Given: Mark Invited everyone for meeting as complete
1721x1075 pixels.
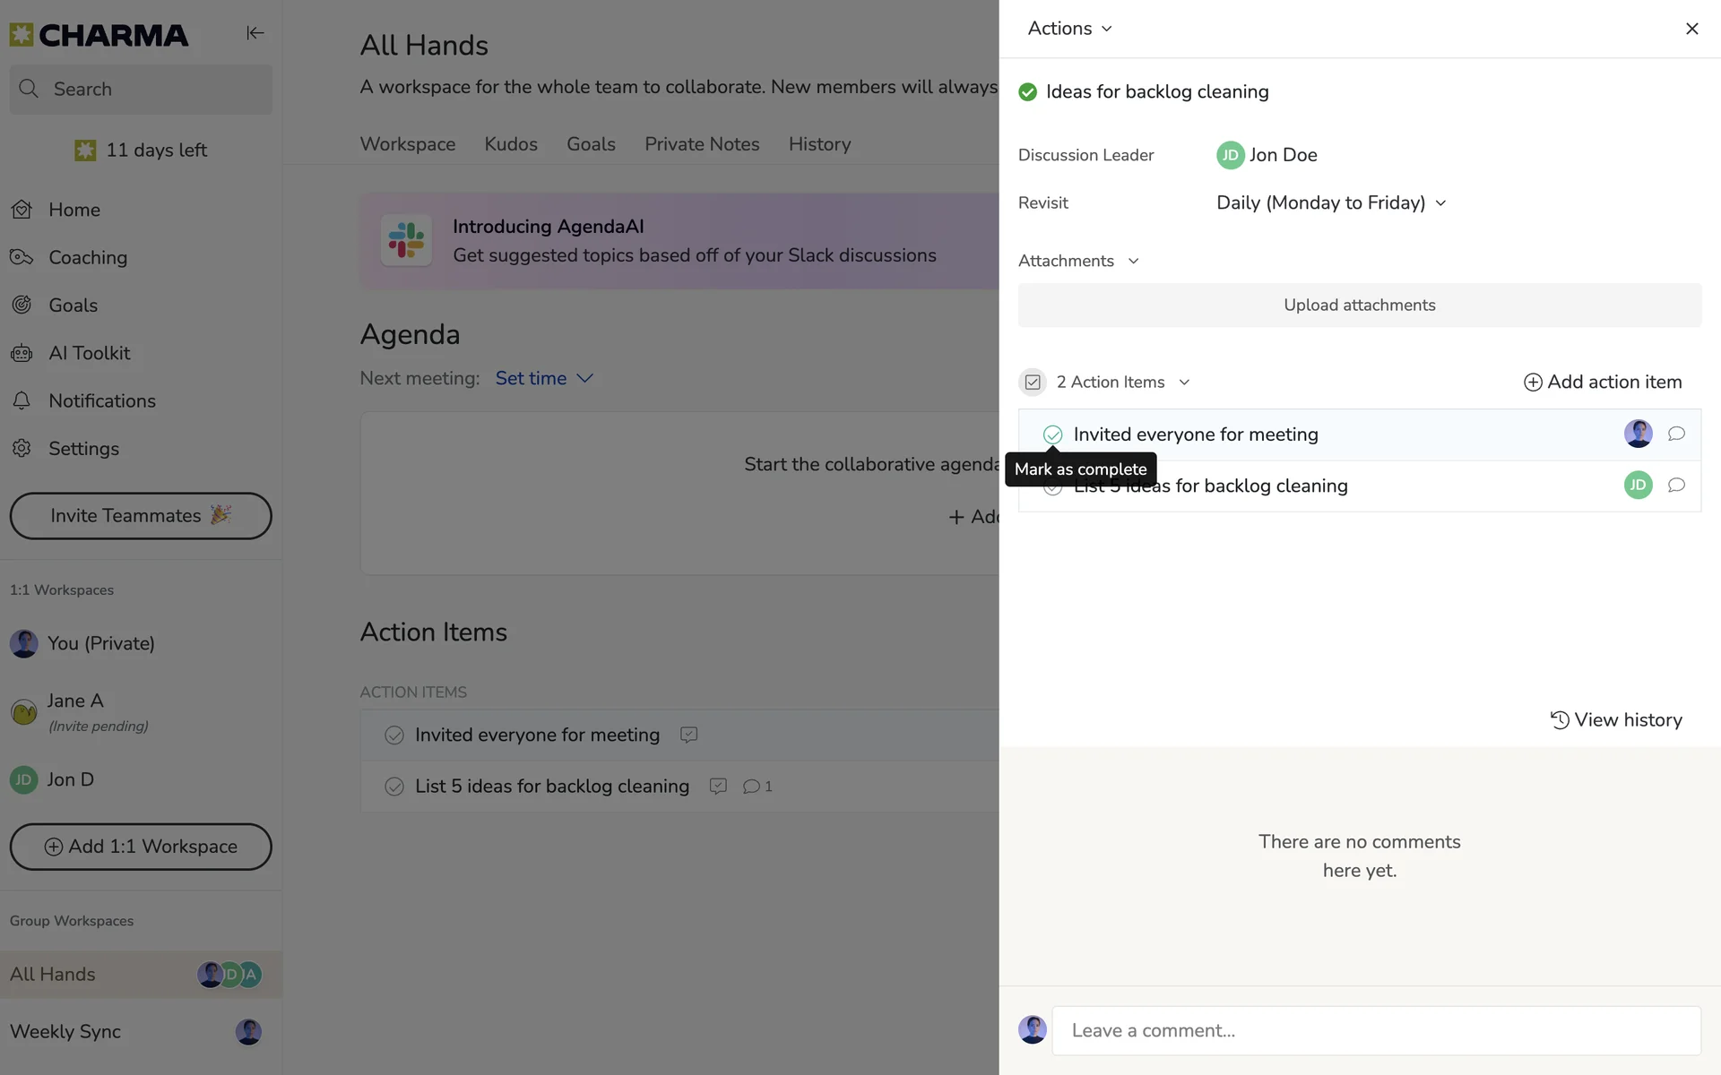Looking at the screenshot, I should click(1052, 434).
